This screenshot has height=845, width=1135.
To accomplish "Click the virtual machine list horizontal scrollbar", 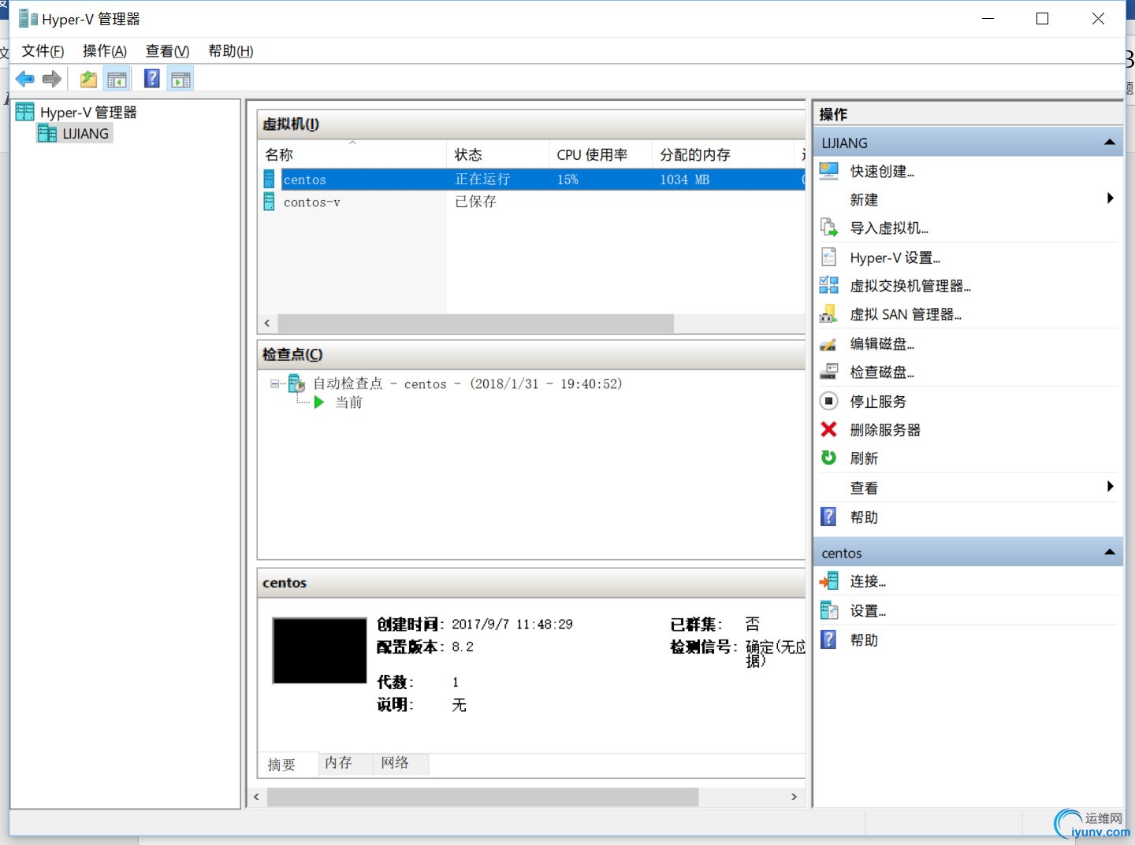I will coord(476,323).
